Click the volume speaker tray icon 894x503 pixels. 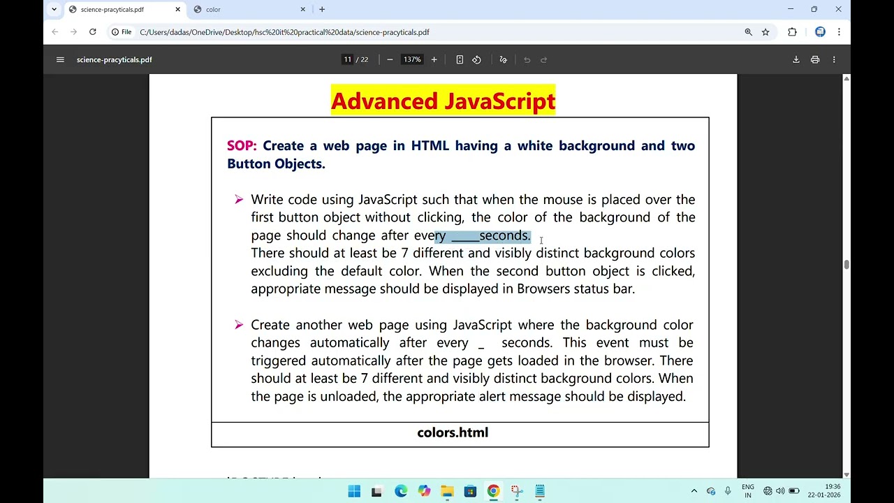coord(780,491)
